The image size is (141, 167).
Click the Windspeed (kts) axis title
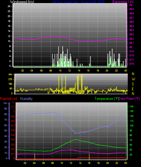(x=22, y=2)
